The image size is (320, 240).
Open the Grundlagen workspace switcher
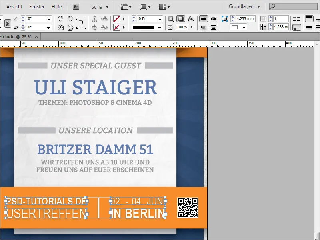[x=244, y=6]
